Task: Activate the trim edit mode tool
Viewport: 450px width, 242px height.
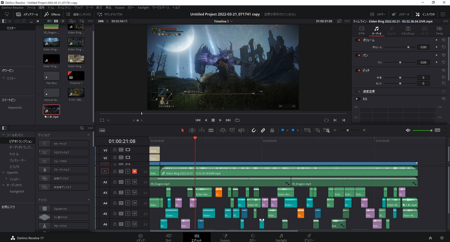Action: pos(192,130)
